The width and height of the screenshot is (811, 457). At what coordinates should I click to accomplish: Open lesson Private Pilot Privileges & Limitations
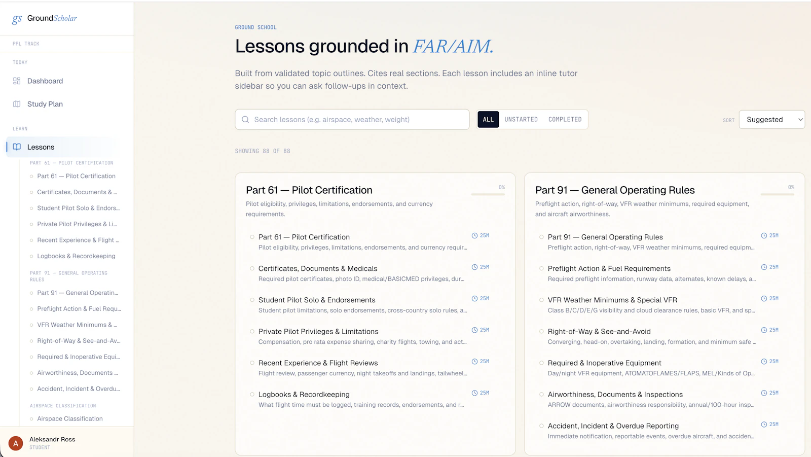point(318,331)
